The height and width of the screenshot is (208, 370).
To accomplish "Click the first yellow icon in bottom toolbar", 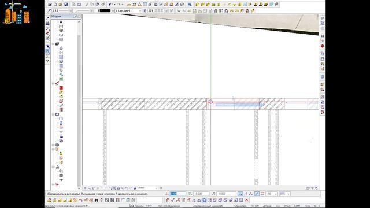I will point(49,200).
